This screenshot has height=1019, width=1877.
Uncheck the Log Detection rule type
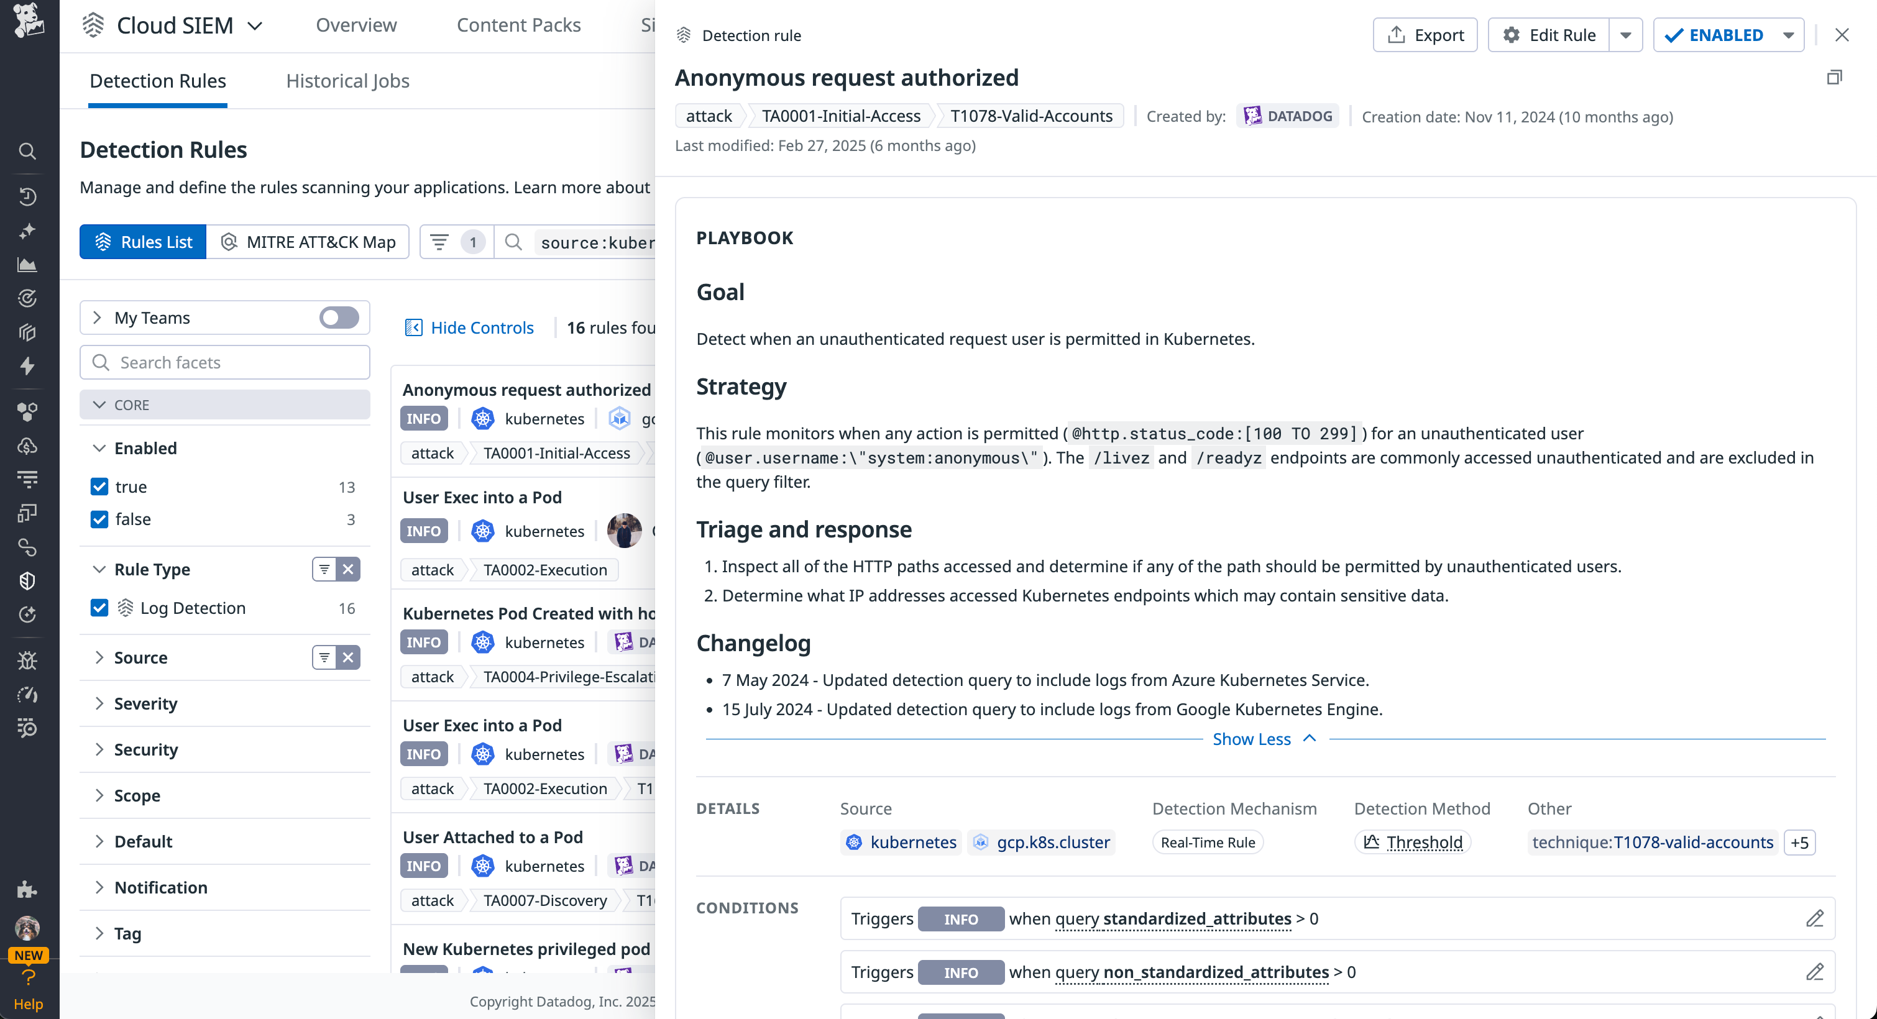point(100,608)
